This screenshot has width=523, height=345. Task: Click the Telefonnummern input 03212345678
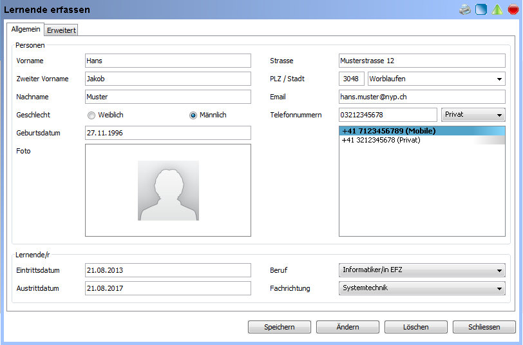388,115
